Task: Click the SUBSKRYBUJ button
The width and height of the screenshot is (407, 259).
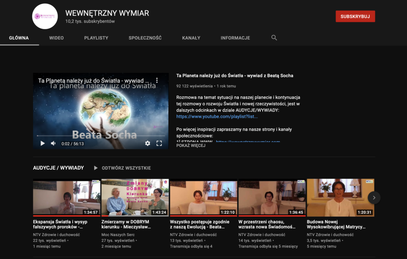Action: (355, 16)
